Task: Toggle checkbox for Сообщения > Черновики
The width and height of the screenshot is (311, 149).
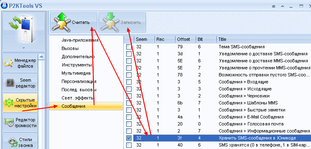Action: (129, 96)
